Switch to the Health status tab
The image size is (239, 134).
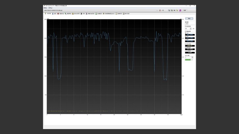60,14
